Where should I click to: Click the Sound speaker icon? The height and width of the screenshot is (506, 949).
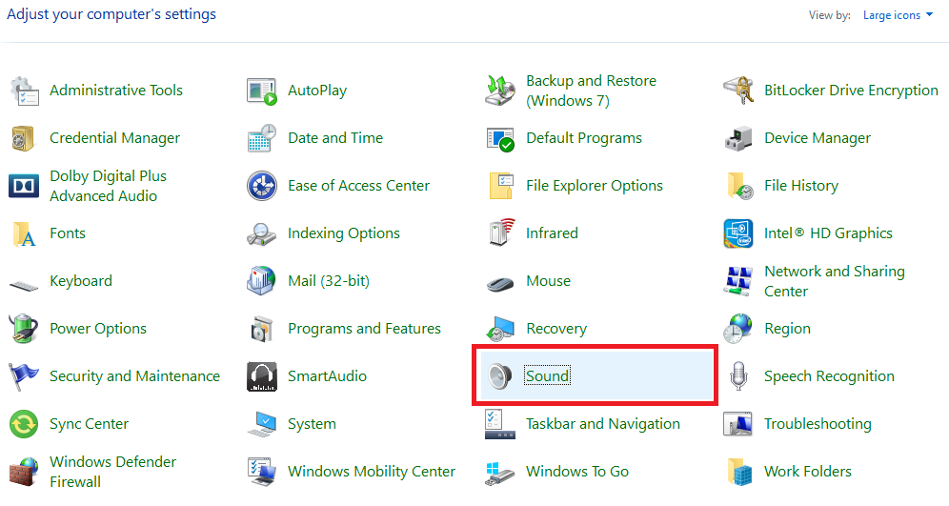pos(500,376)
